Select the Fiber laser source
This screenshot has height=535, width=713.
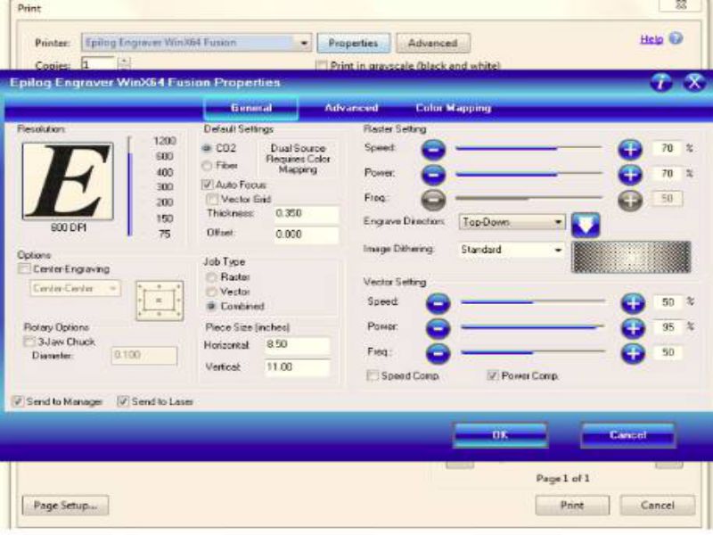coord(207,166)
